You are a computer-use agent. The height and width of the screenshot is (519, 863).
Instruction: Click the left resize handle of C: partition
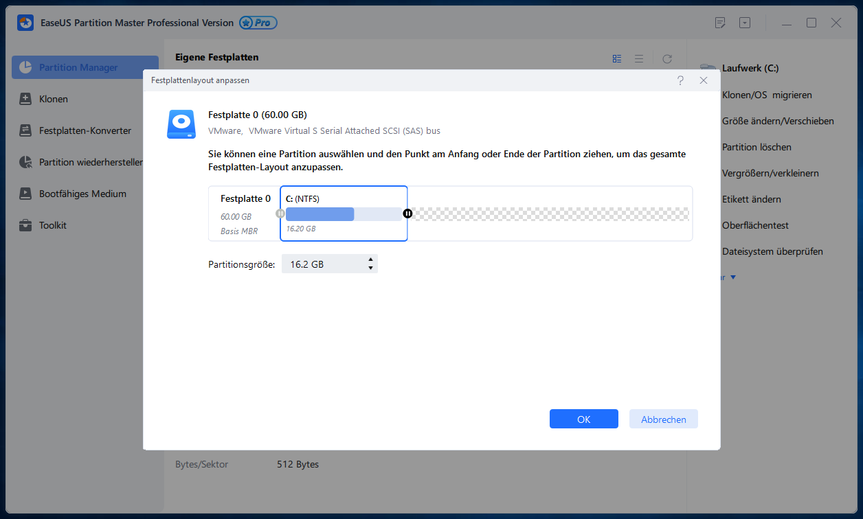pos(280,214)
